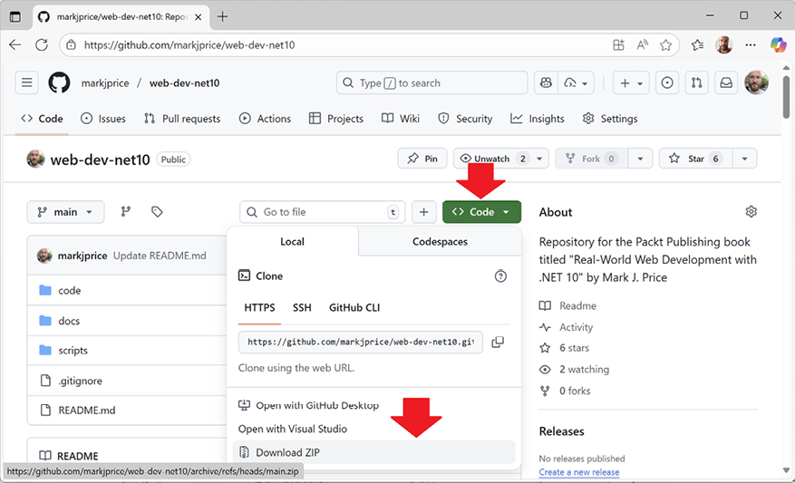795x483 pixels.
Task: Open Edge settings and more ellipsis
Action: click(751, 45)
